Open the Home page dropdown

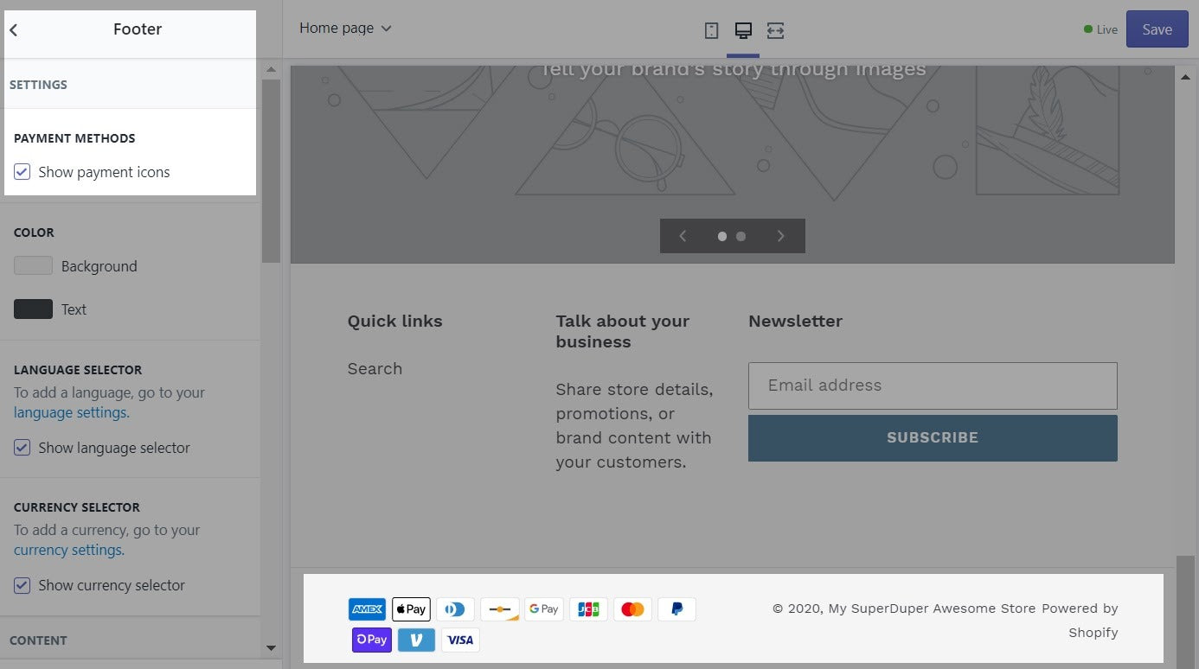[345, 29]
